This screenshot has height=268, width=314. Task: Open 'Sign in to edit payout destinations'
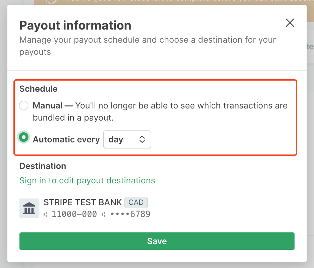[x=87, y=180]
